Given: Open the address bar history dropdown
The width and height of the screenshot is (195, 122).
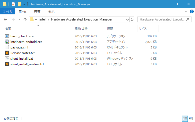Looking at the screenshot, I should tap(127, 19).
